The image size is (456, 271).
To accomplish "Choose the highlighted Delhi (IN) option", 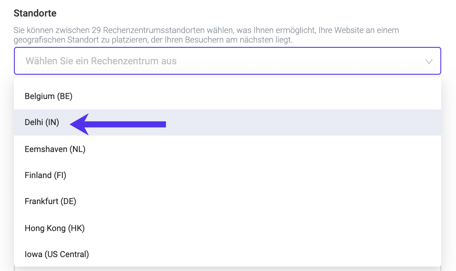I will [42, 123].
